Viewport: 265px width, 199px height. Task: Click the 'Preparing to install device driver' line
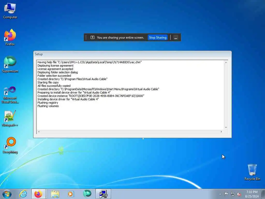(x=74, y=93)
